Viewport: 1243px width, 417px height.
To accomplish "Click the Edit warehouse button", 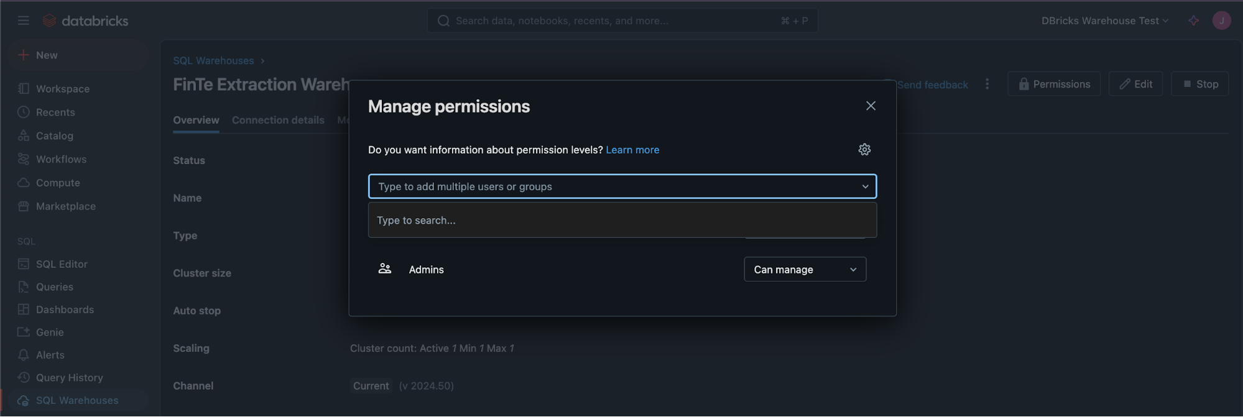I will pos(1135,84).
